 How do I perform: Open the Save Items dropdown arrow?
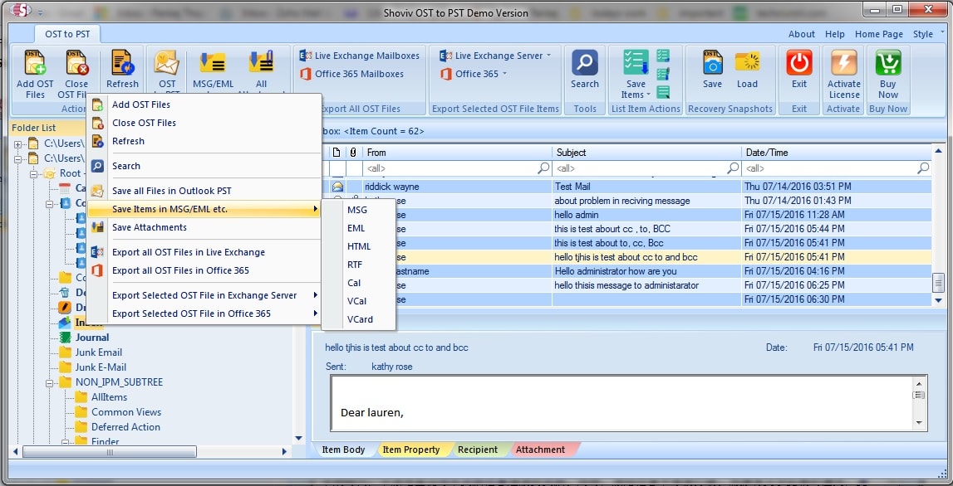648,95
